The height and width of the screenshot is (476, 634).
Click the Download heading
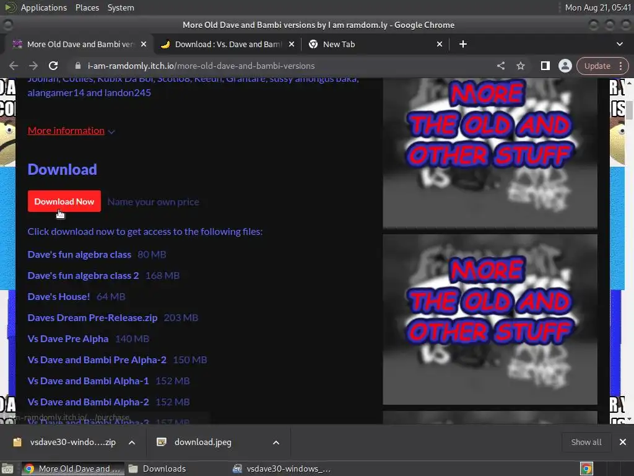(63, 169)
